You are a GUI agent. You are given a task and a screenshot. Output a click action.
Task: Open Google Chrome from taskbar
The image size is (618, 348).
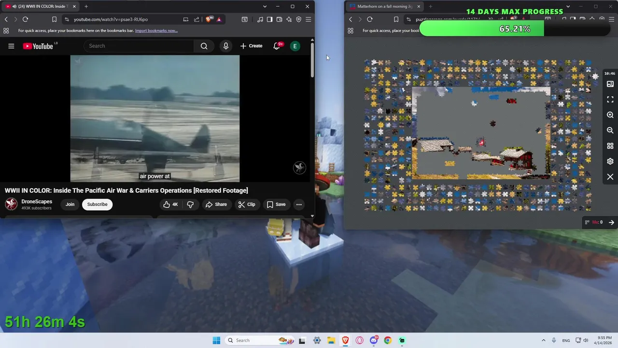(388, 340)
